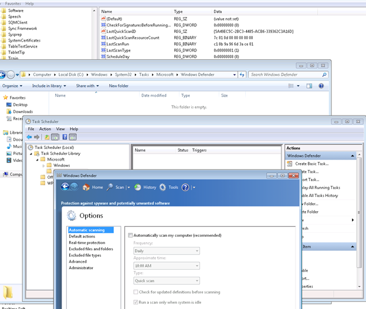Click in Search Windows Defender box
The image size is (366, 309).
[x=285, y=74]
